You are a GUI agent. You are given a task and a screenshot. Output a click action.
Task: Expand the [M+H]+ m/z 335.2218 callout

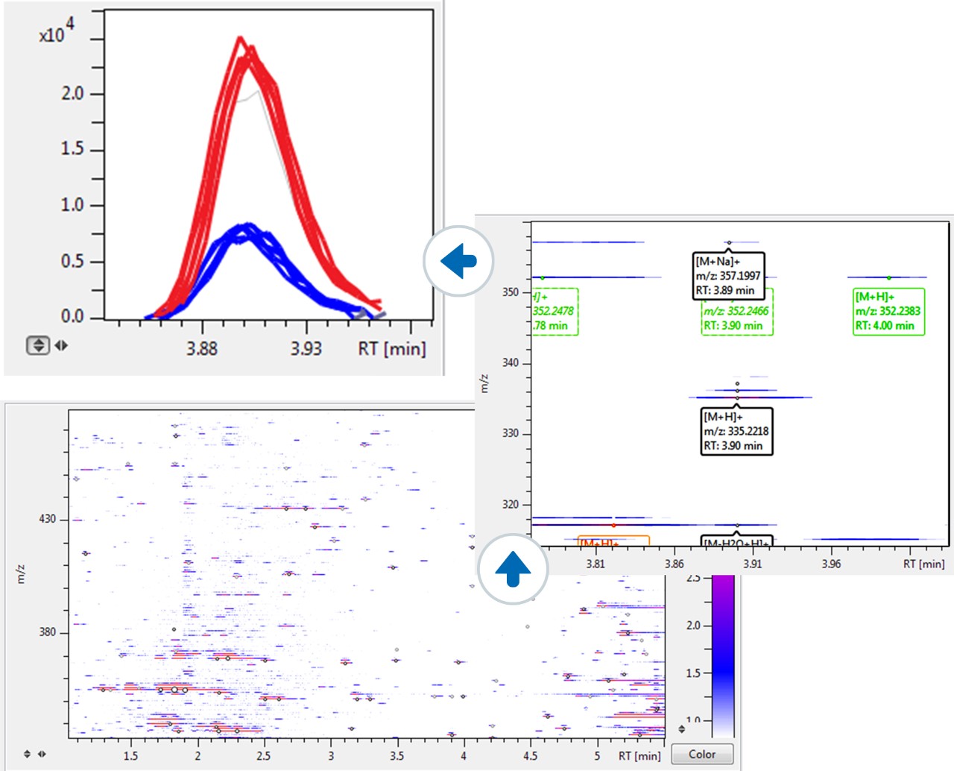(x=737, y=431)
